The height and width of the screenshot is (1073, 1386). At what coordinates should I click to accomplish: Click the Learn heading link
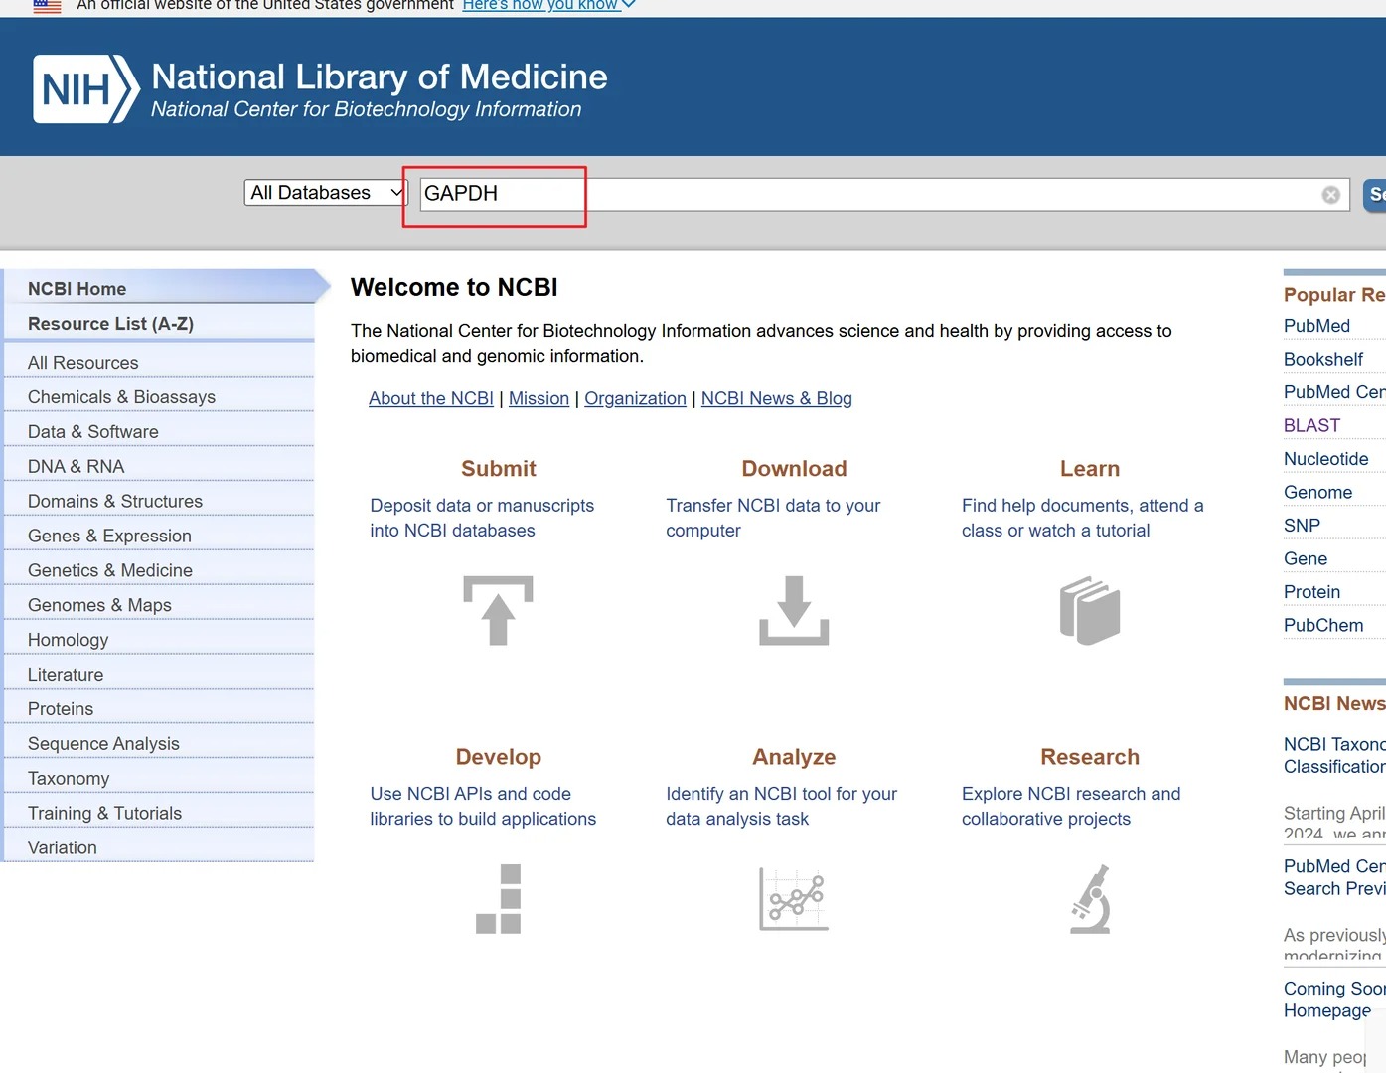pyautogui.click(x=1090, y=469)
